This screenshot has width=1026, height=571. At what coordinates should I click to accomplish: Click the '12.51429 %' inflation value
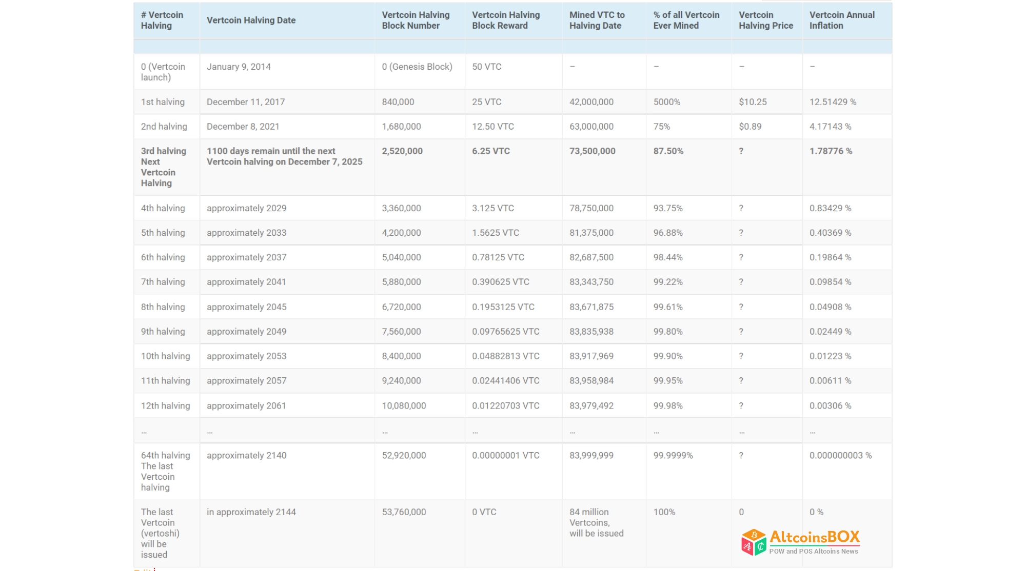pyautogui.click(x=833, y=102)
